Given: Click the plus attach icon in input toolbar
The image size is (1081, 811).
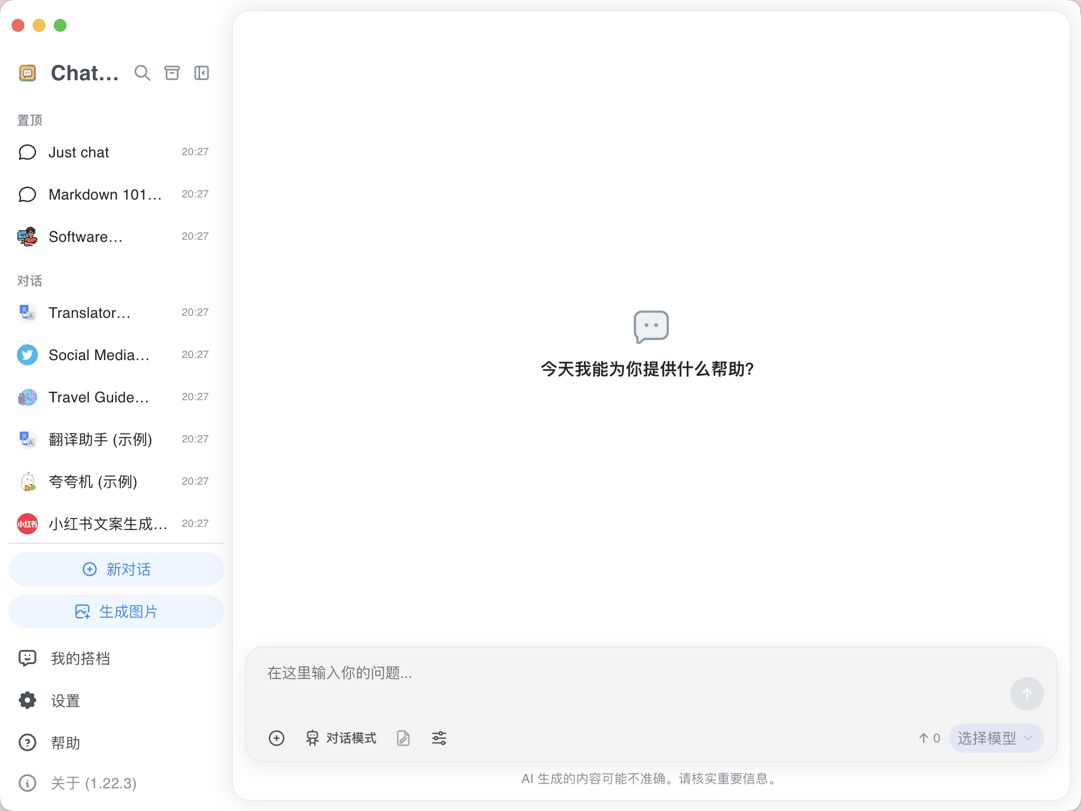Looking at the screenshot, I should click(x=277, y=738).
